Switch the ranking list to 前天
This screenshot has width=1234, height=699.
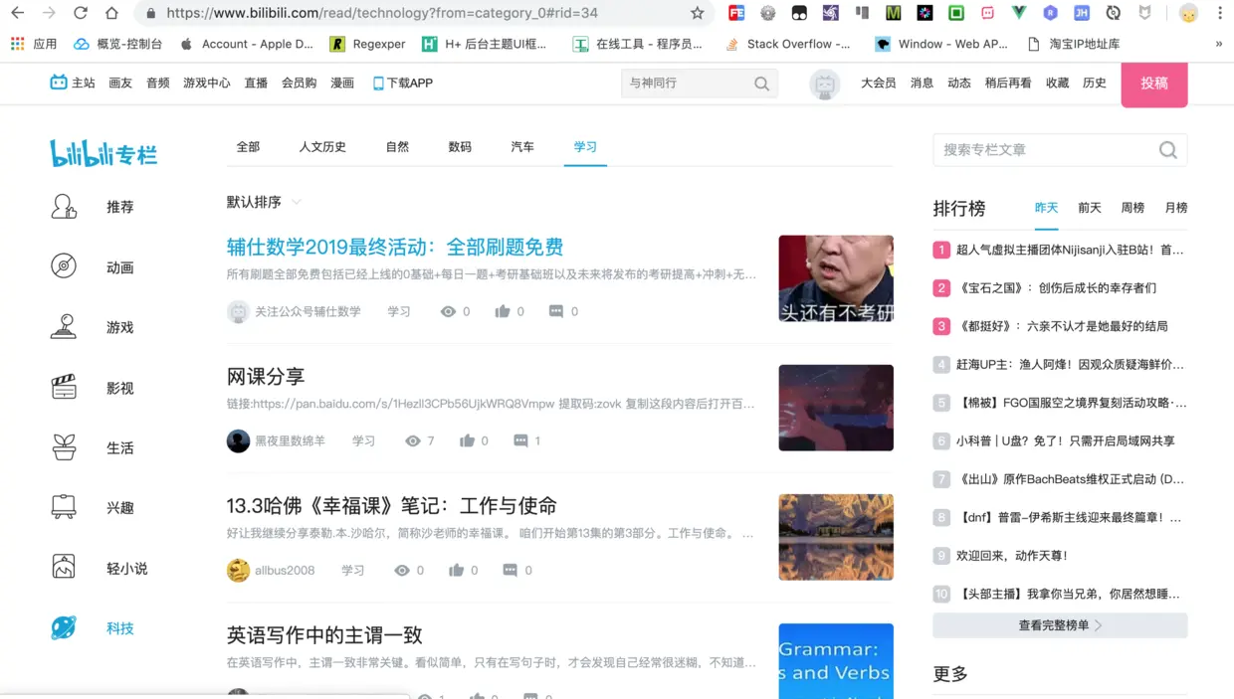pos(1089,207)
